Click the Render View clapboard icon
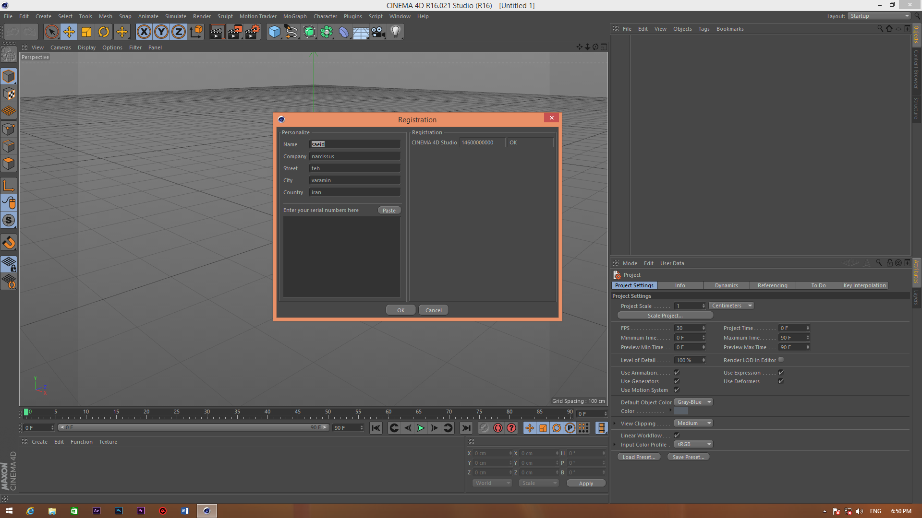The image size is (922, 518). [217, 32]
